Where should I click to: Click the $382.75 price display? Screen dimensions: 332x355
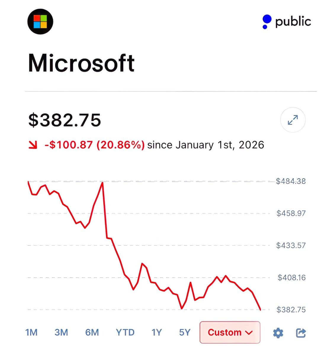65,120
